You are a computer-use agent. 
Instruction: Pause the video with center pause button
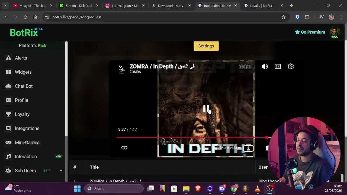coord(206,109)
